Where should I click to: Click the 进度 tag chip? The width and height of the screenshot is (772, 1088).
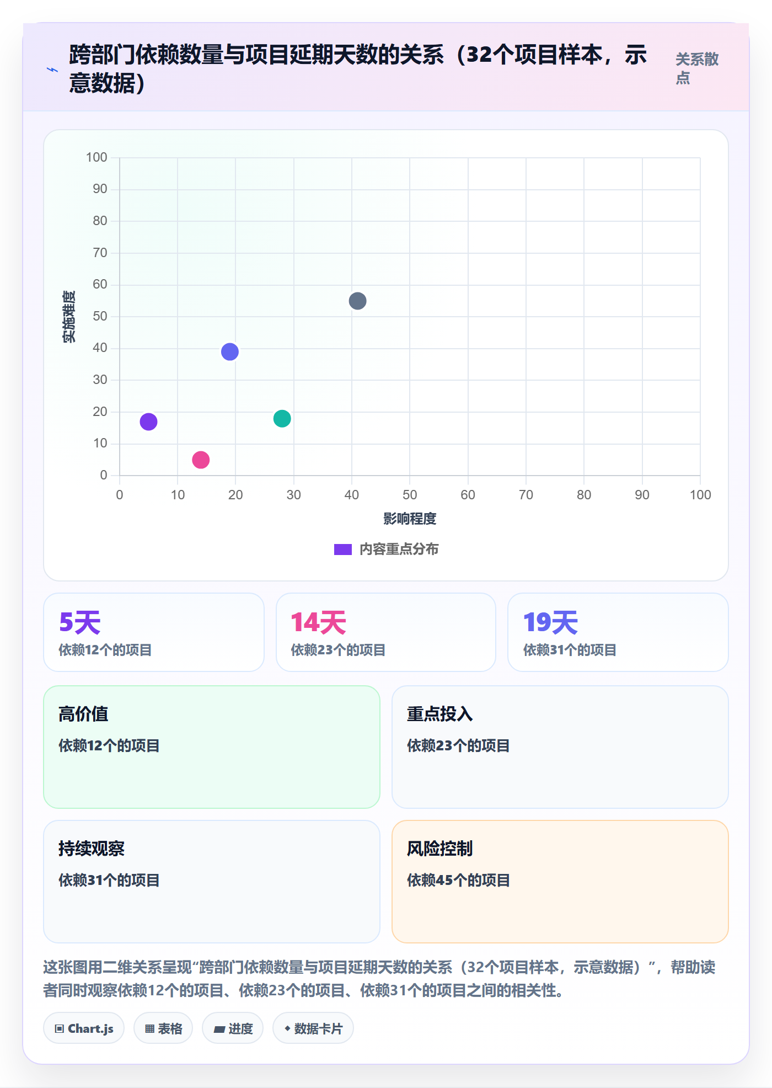click(x=233, y=1028)
